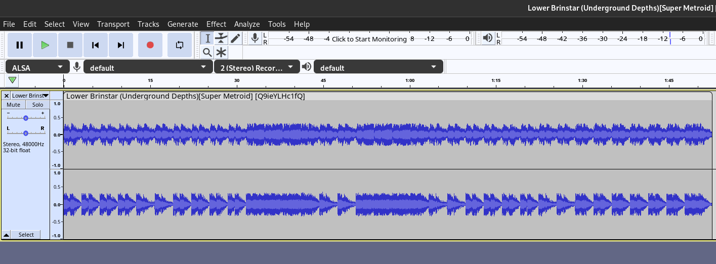Open the Tools menu
The width and height of the screenshot is (716, 264).
point(277,24)
